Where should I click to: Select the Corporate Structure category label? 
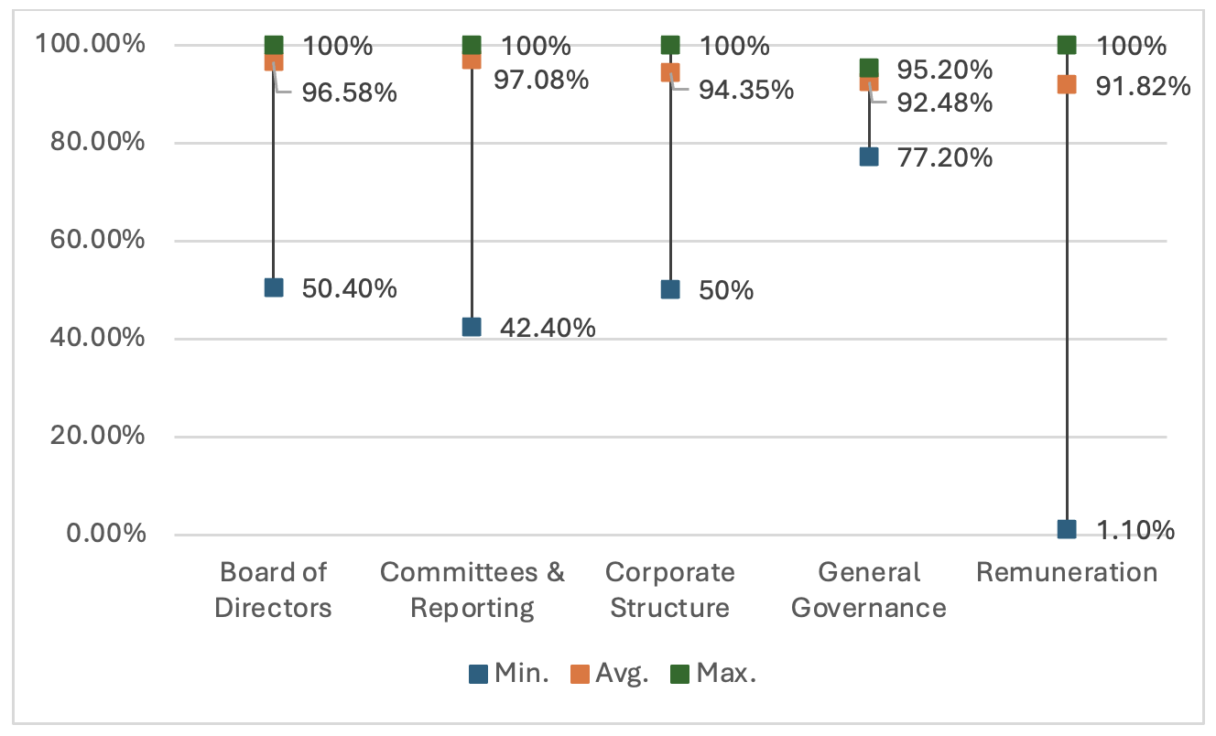(x=670, y=590)
